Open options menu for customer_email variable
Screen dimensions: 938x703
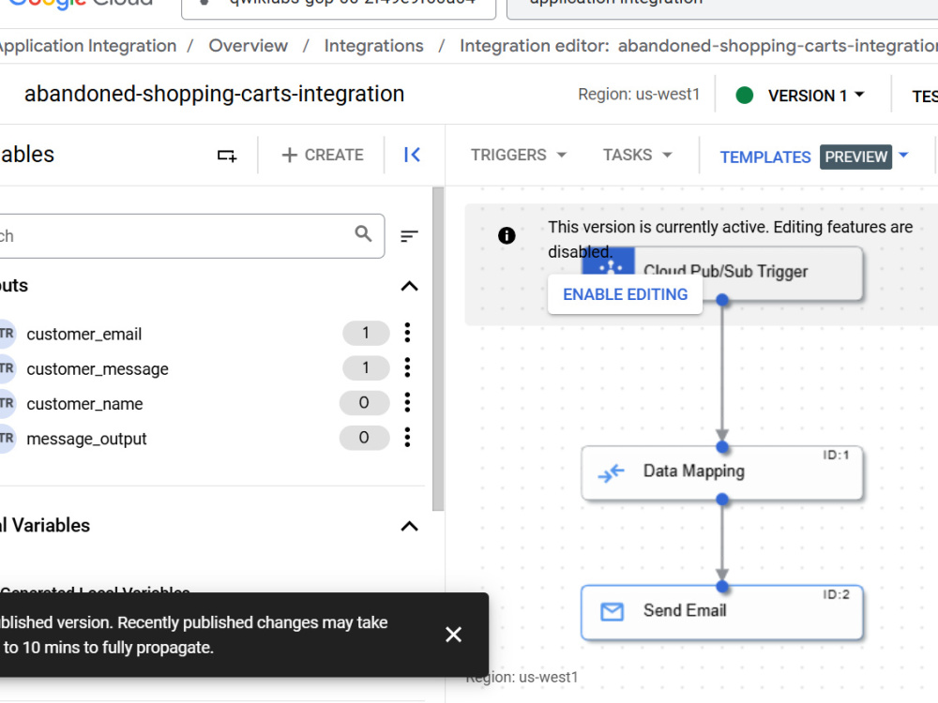(407, 333)
